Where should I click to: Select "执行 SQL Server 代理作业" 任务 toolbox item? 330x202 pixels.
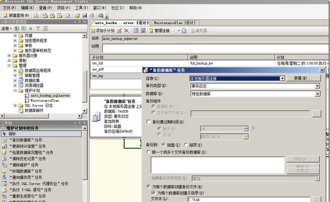39,184
